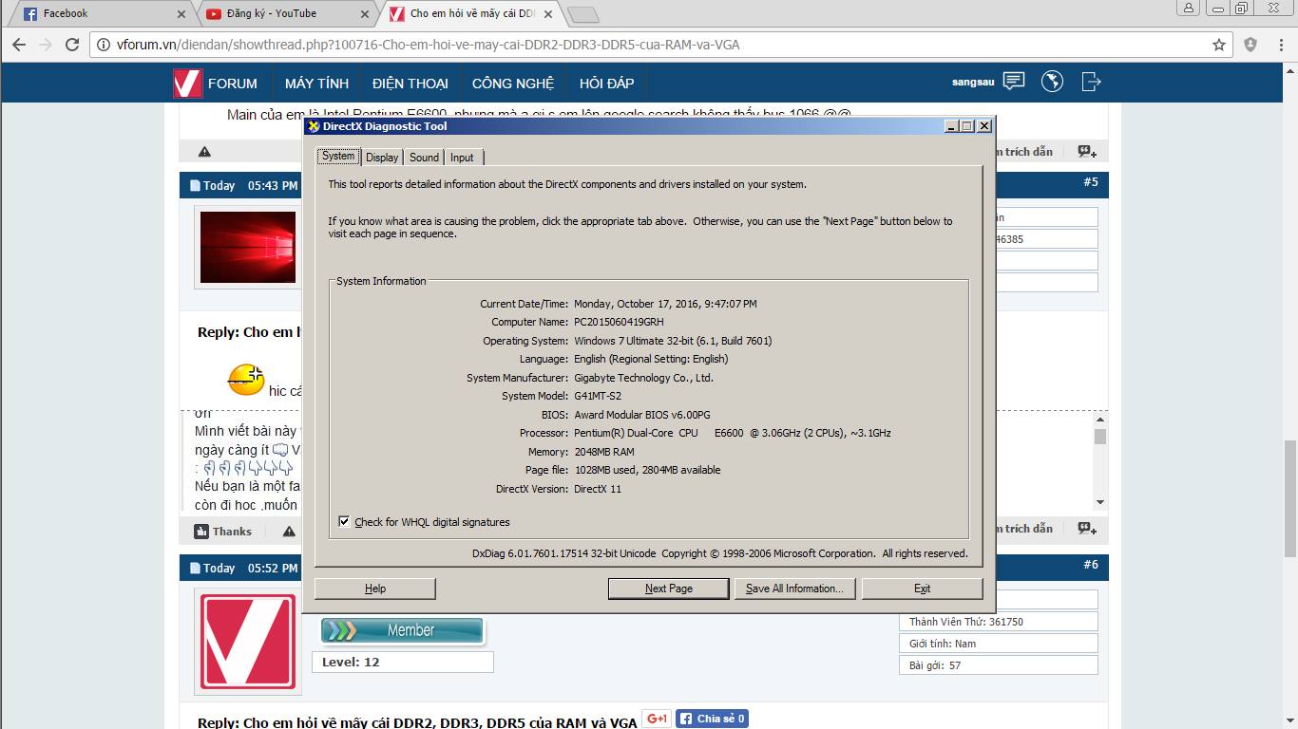This screenshot has height=729, width=1298.
Task: Click the 'G41MT-S2' system model value
Action: 597,396
